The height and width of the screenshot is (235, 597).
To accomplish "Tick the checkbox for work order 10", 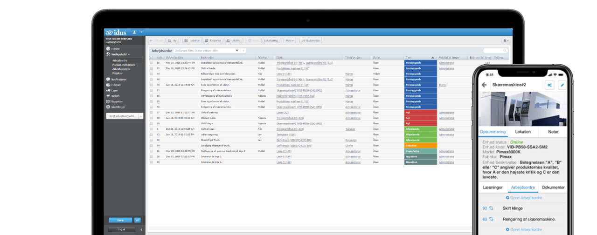I will 151,62.
